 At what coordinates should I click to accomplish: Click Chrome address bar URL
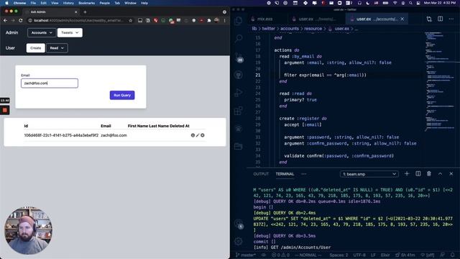coord(78,20)
